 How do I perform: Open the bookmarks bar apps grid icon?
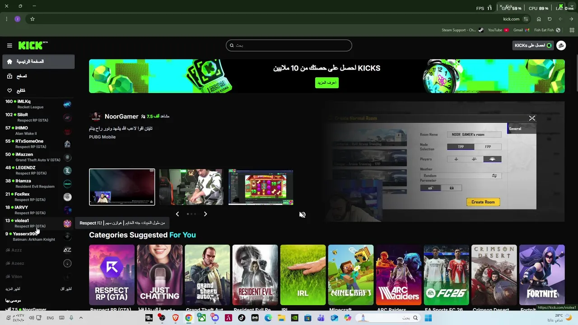coord(572,30)
